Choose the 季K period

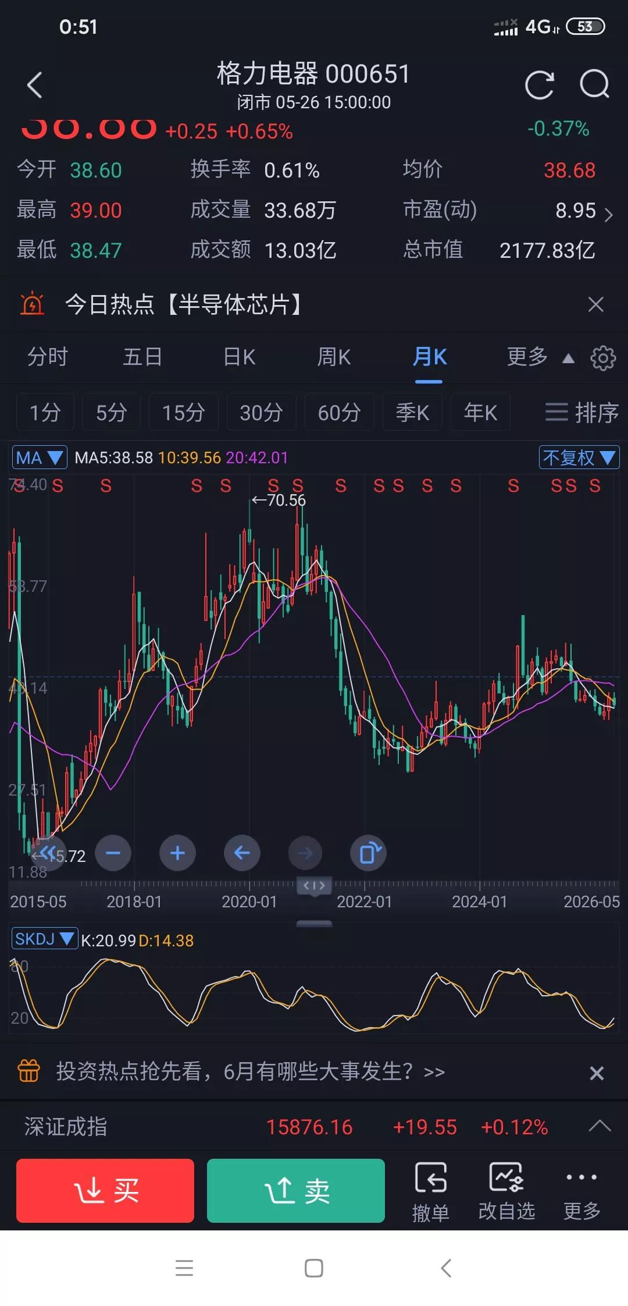(412, 412)
